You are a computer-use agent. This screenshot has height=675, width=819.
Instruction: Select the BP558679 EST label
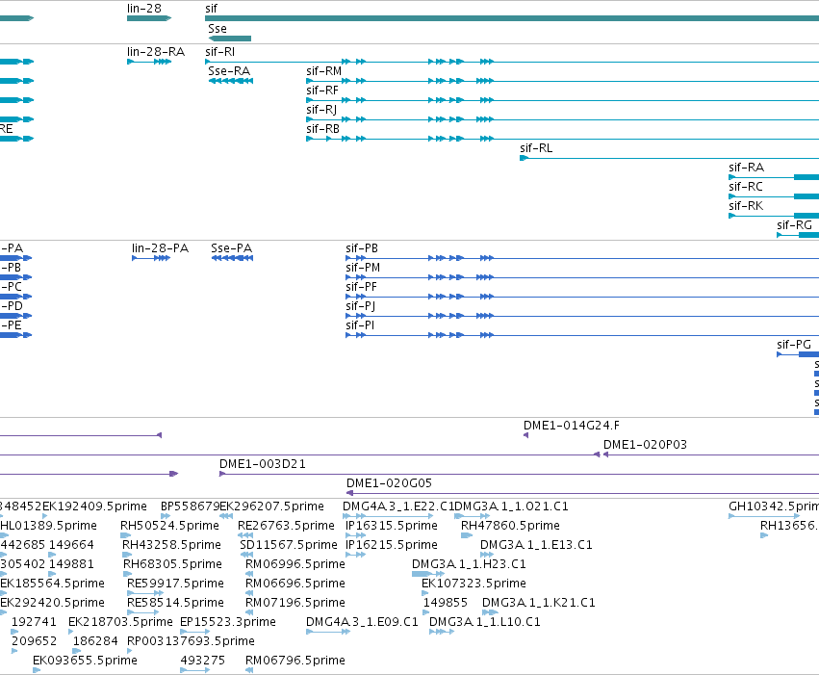click(x=190, y=506)
